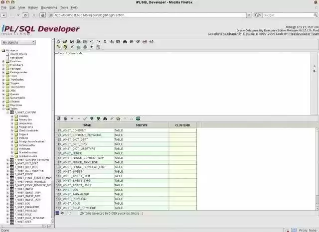This screenshot has width=319, height=232.
Task: Select Recent objects in the tree
Action: click(x=18, y=54)
